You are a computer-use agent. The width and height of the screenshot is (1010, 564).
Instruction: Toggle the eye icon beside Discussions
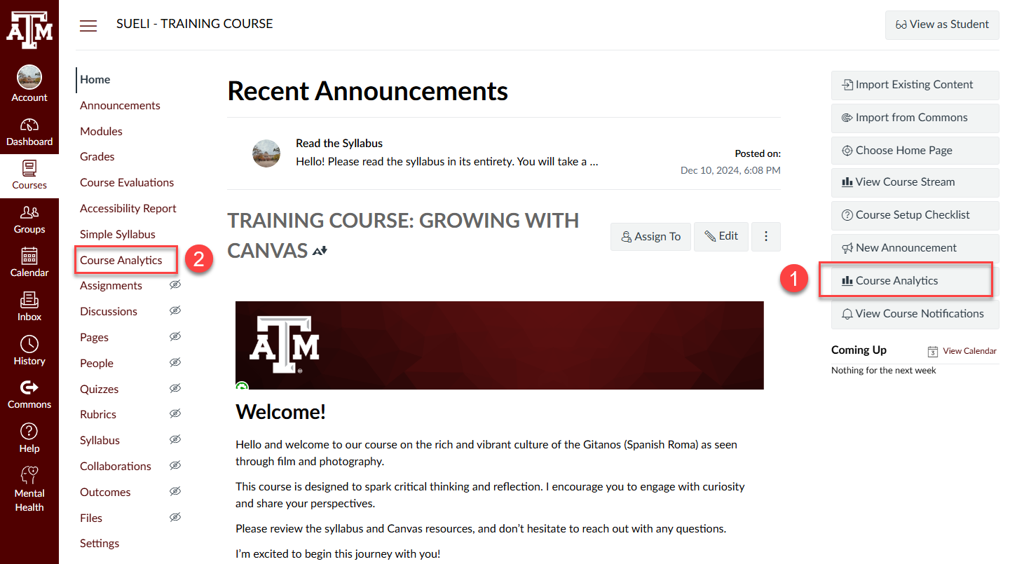pyautogui.click(x=175, y=311)
